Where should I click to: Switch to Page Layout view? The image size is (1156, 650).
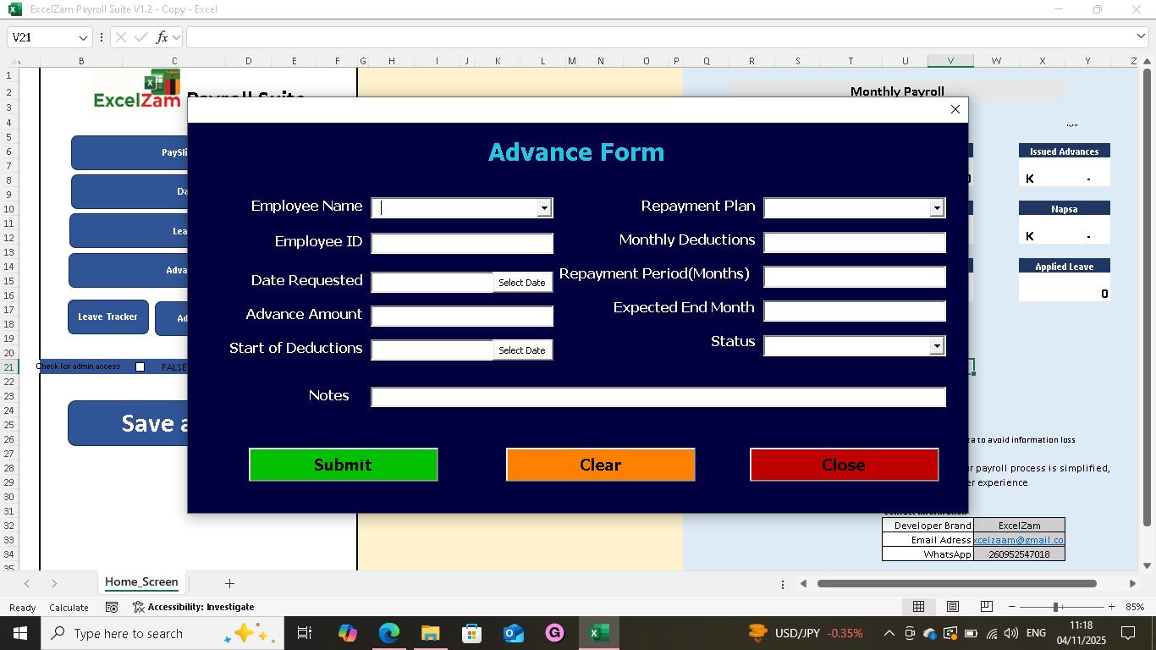point(952,607)
